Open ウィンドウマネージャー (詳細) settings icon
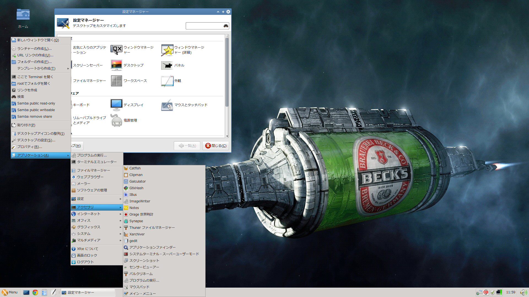 tap(167, 50)
